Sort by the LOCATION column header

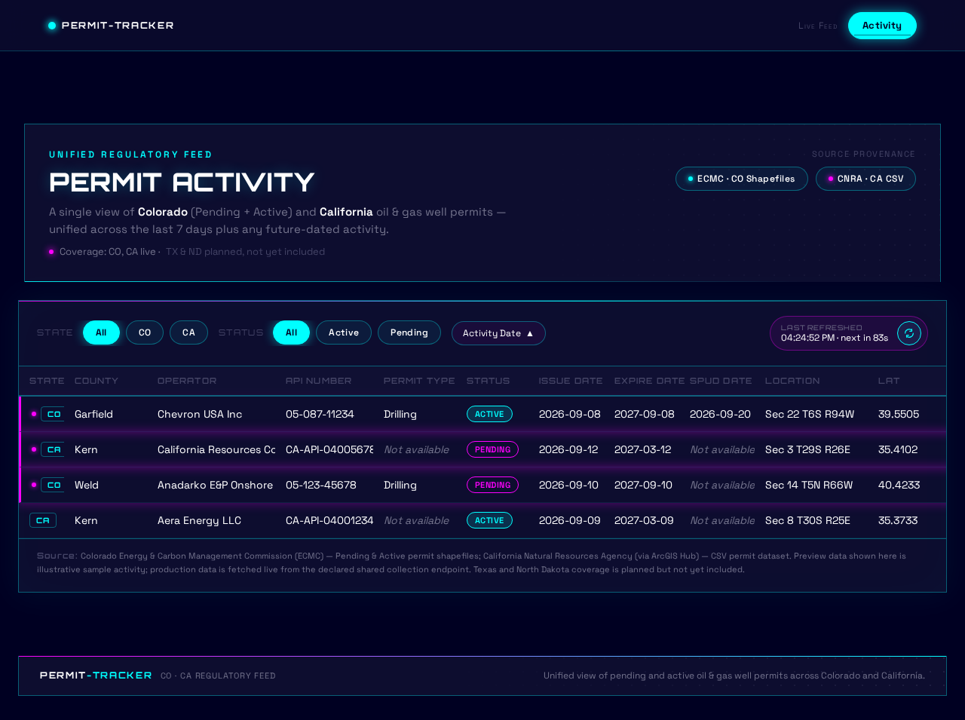[x=792, y=381]
